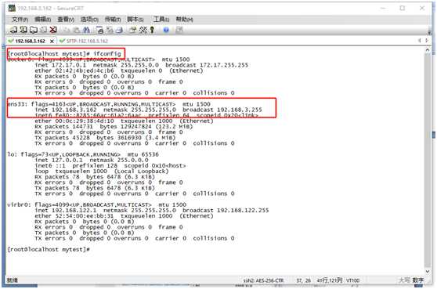Click the RX packets 144731 line
This screenshot has height=289, width=437.
pos(114,127)
